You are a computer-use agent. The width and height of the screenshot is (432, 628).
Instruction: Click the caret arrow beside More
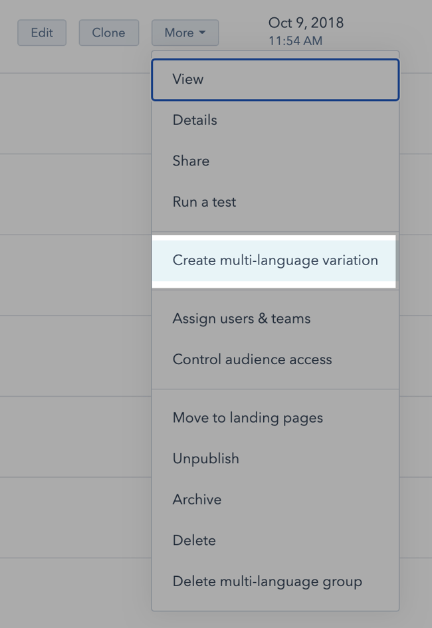(x=202, y=33)
